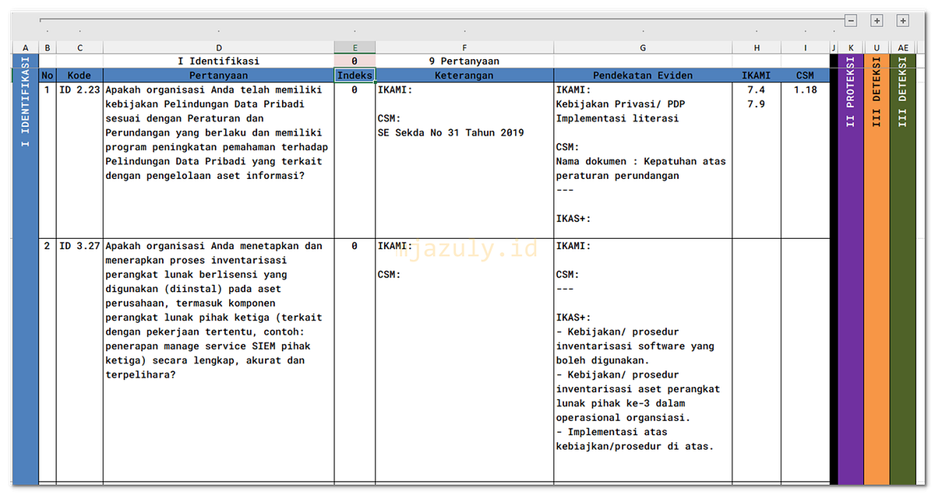The height and width of the screenshot is (495, 935).
Task: Select the question about inventarisasi perangkat lunak
Action: point(219,360)
